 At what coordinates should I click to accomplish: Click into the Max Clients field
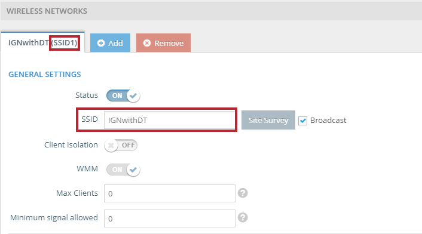tap(170, 193)
